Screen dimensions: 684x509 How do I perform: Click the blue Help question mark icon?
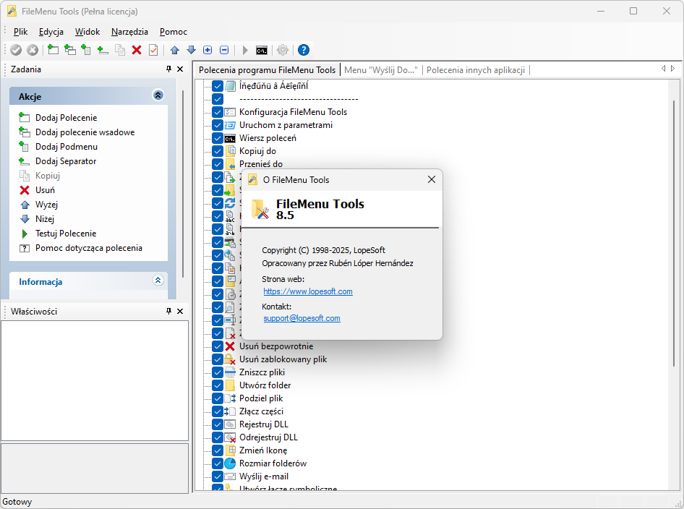click(x=304, y=50)
